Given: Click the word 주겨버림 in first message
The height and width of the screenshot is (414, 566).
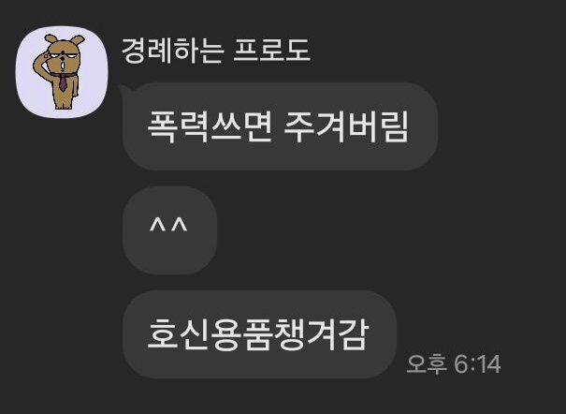Looking at the screenshot, I should point(346,126).
